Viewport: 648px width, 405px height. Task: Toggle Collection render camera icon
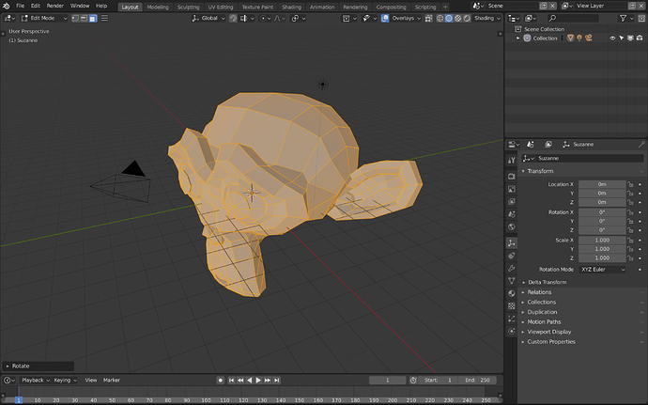click(640, 39)
